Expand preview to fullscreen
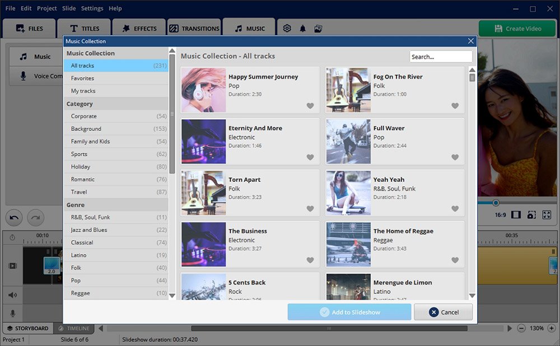This screenshot has height=346, width=560. (547, 214)
